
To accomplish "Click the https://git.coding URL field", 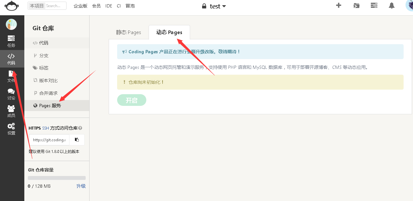I will click(49, 140).
